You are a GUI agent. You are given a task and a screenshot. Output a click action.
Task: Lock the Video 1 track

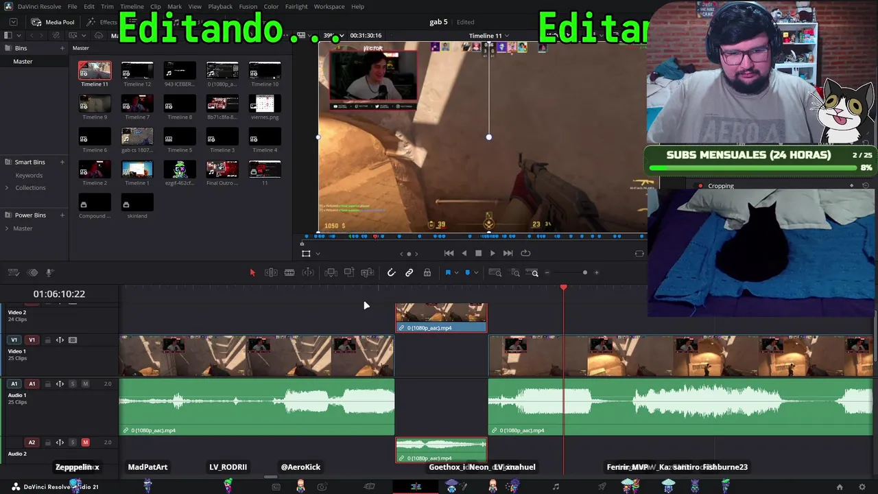[48, 340]
